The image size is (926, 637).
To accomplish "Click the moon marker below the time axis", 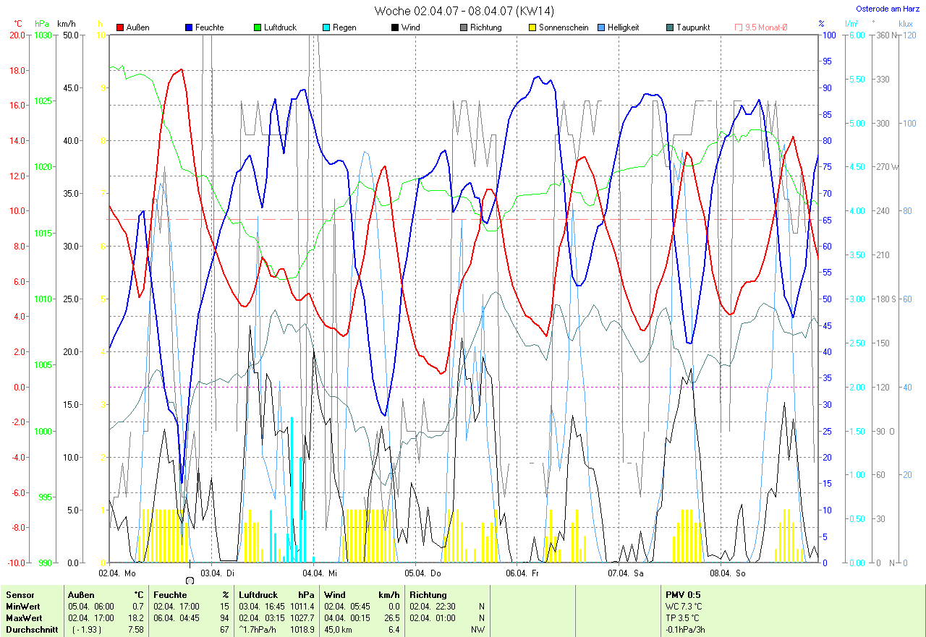I will (190, 580).
